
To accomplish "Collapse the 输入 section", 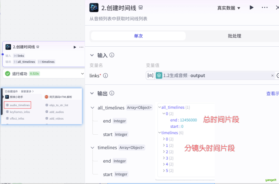I will tap(92, 55).
